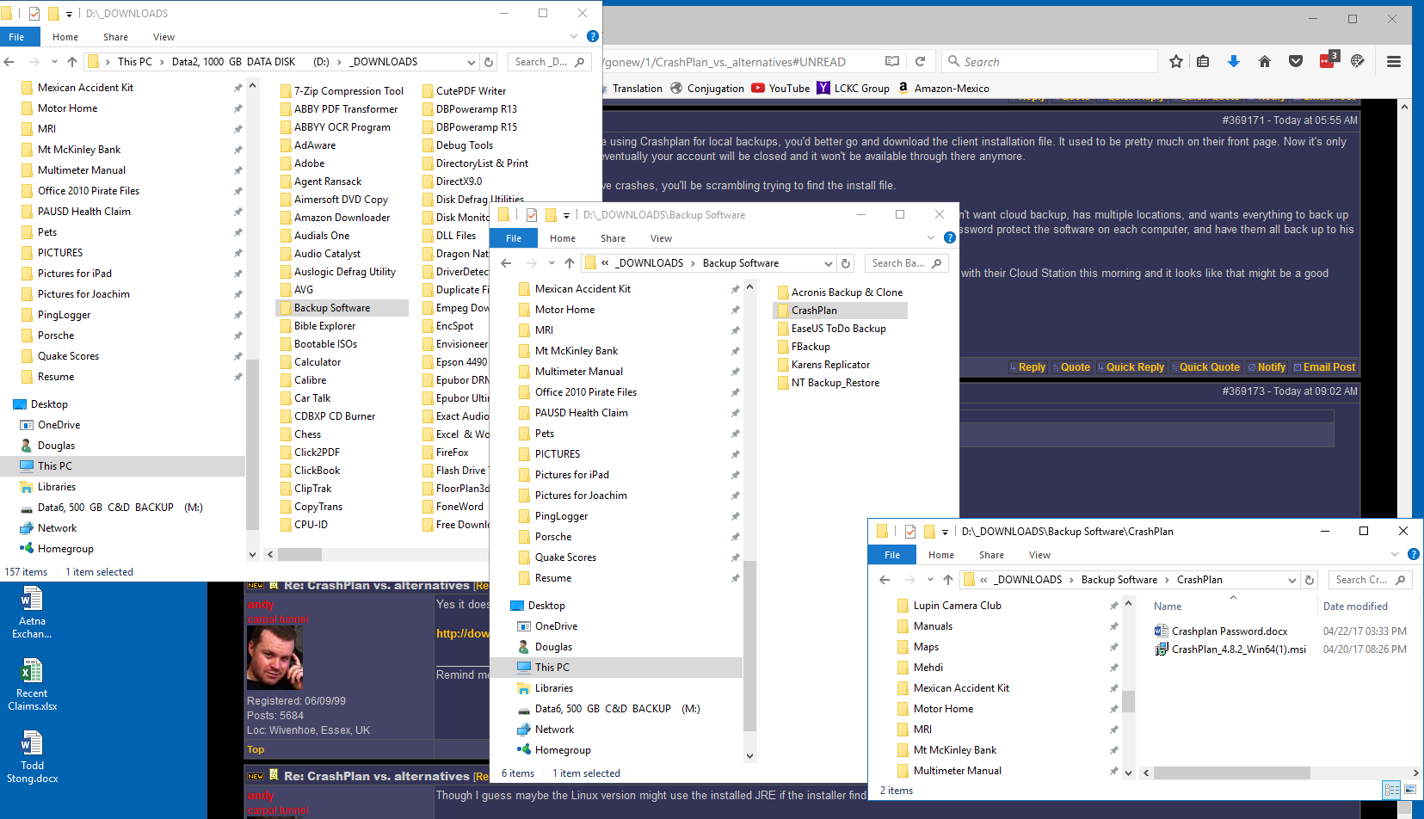This screenshot has height=819, width=1424.
Task: Go up one level in Backup Software window
Action: [570, 263]
